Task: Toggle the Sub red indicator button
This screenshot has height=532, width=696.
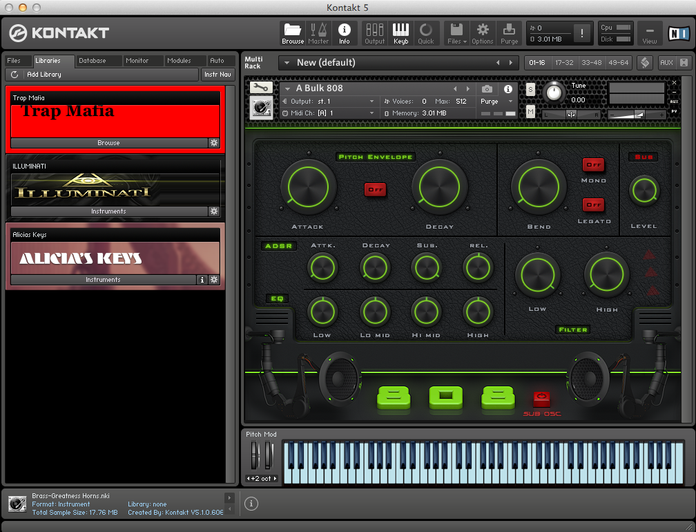Action: 644,157
